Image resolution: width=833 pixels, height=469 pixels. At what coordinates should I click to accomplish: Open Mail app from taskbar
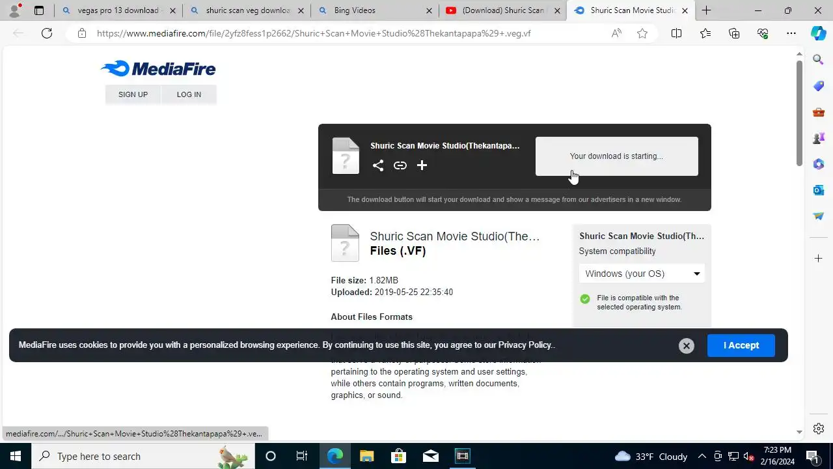tap(430, 456)
